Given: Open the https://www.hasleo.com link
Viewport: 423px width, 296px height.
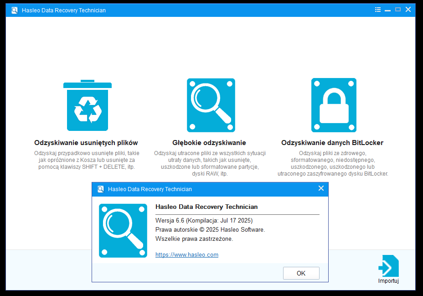Looking at the screenshot, I should (x=187, y=254).
